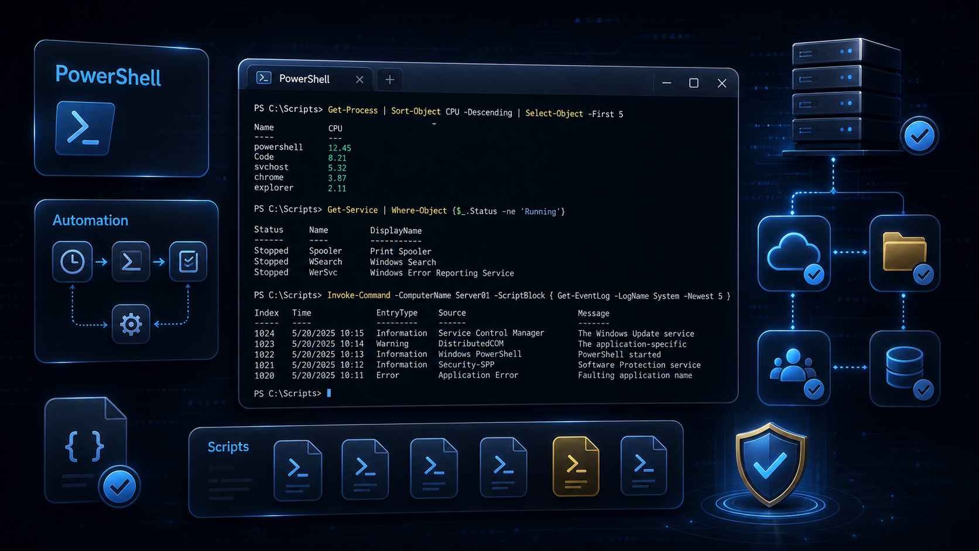Click the Application Error source entry
Viewport: 979px width, 551px height.
pyautogui.click(x=478, y=375)
